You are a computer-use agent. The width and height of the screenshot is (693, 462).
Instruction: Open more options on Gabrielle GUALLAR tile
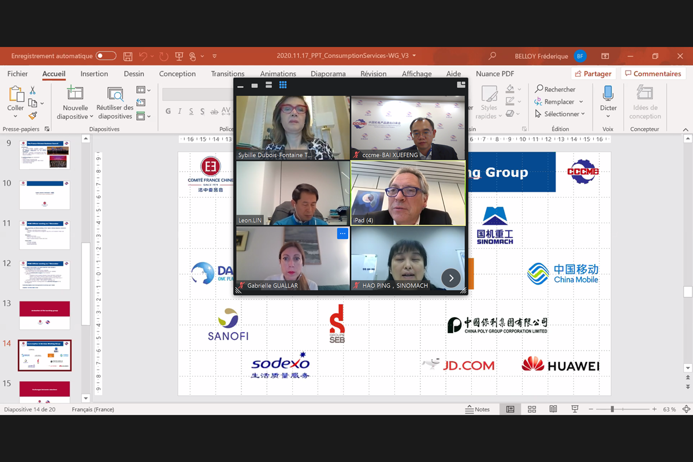(342, 234)
